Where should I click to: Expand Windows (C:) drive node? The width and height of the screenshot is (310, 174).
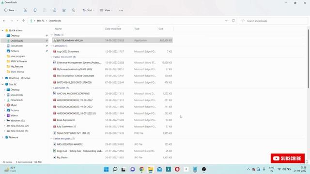pos(4,120)
